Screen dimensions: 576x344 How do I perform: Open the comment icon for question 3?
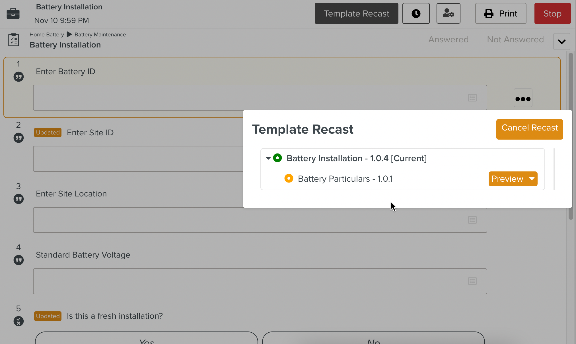(18, 199)
